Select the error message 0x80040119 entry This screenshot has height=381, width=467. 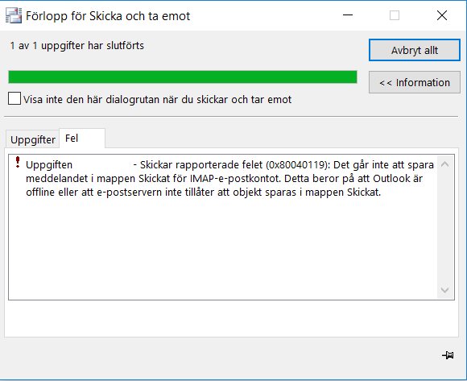(x=229, y=179)
